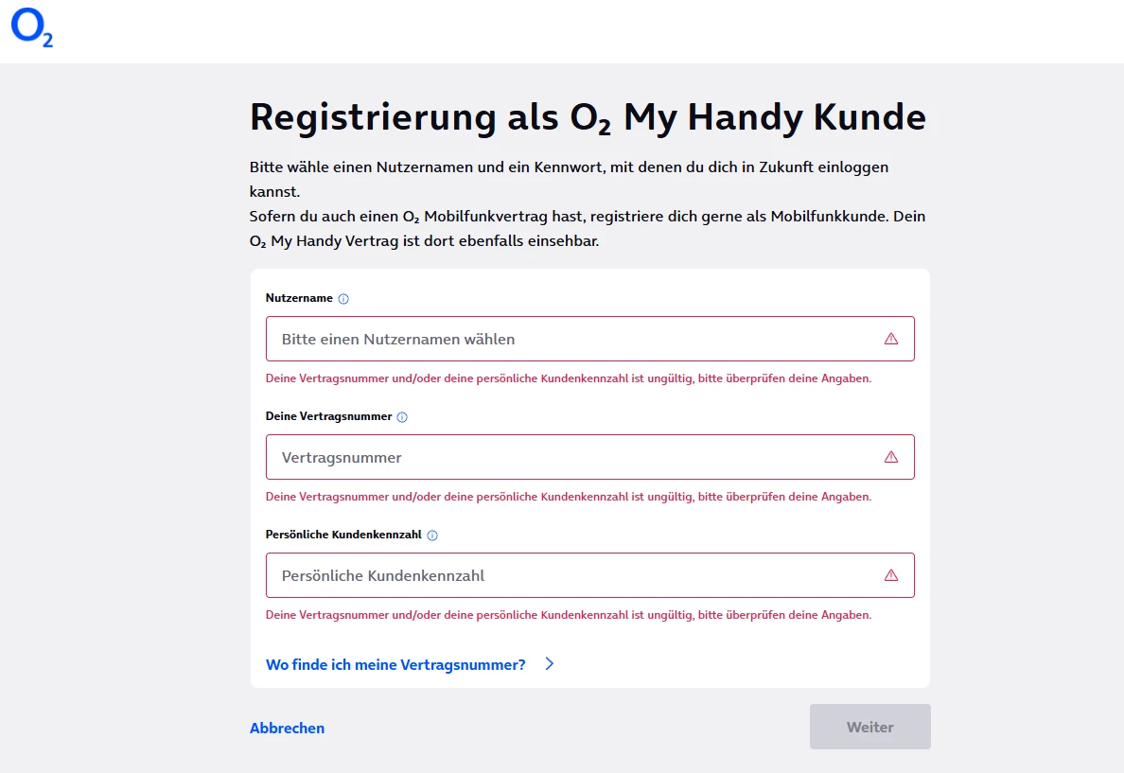Viewport: 1124px width, 773px height.
Task: Open 'Wo finde ich meine Vertragsnummer?' link
Action: [x=395, y=665]
